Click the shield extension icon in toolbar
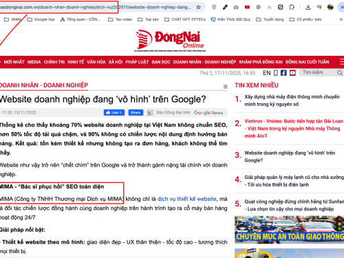The width and height of the screenshot is (344, 258). point(214,7)
